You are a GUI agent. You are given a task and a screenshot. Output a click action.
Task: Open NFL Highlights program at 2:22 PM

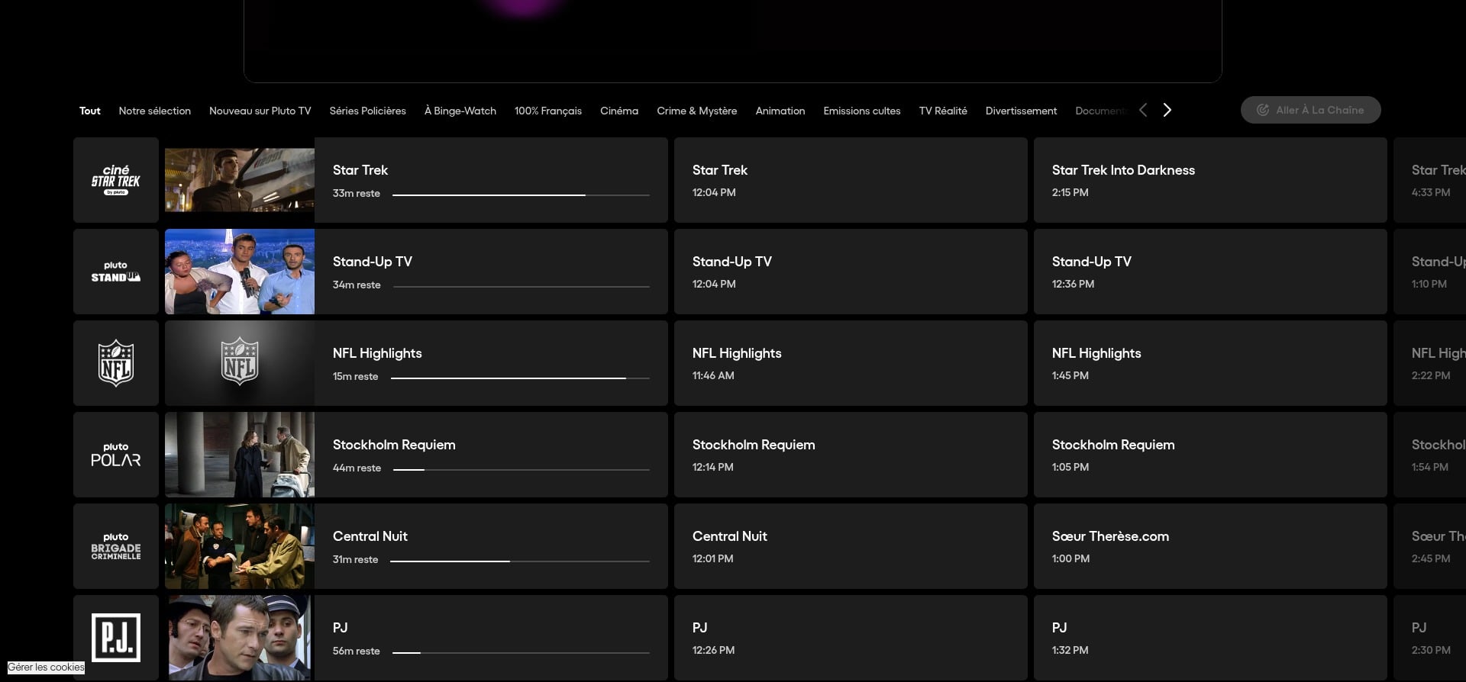(1430, 363)
